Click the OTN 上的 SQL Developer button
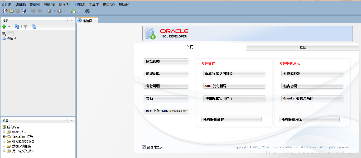 point(166,111)
